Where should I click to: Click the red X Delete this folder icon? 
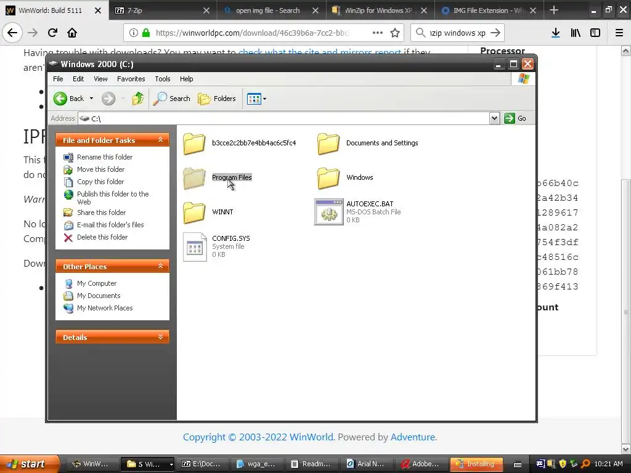point(68,238)
